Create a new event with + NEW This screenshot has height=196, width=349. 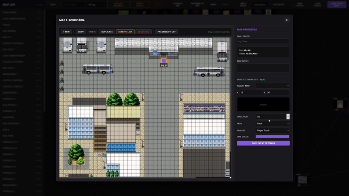pyautogui.click(x=66, y=32)
